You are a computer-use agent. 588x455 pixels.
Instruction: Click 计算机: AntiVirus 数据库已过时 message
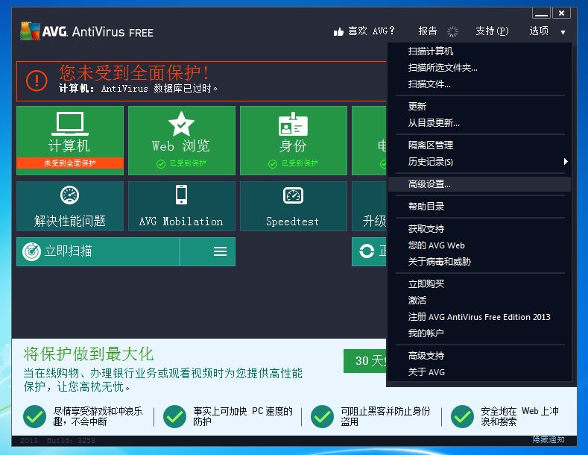(138, 89)
